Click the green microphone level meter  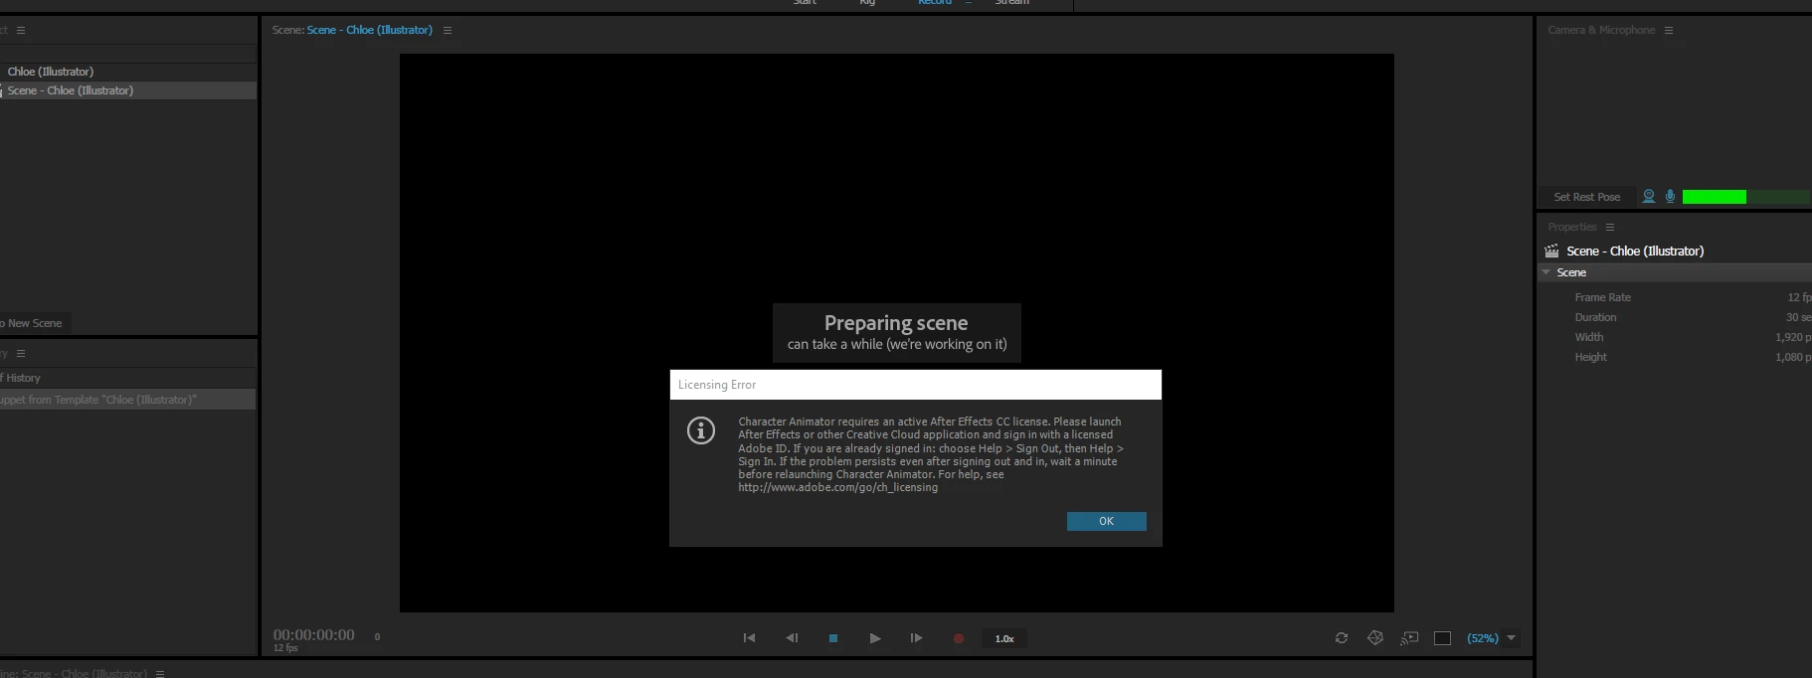coord(1746,197)
